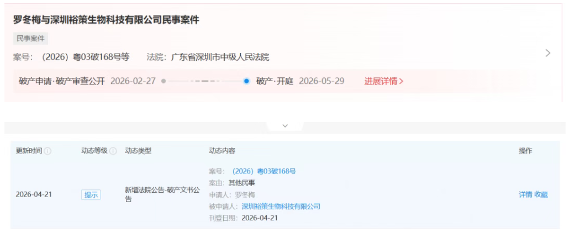Image resolution: width=570 pixels, height=238 pixels.
Task: Select the blue 破产·开庭 timeline dot
Action: click(246, 81)
